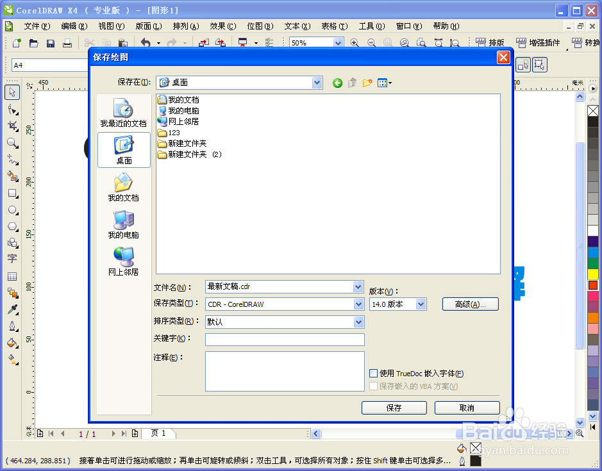Select the Interactive Blend tool
602x471 pixels.
click(12, 293)
